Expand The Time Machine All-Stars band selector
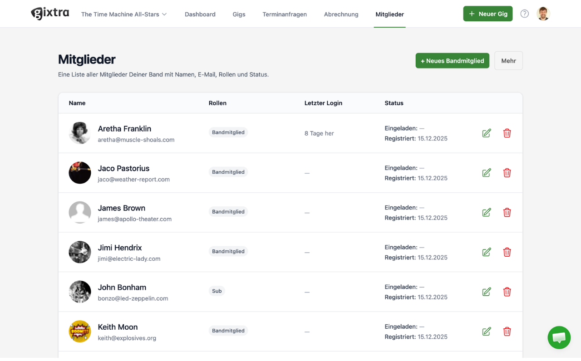 coord(124,14)
